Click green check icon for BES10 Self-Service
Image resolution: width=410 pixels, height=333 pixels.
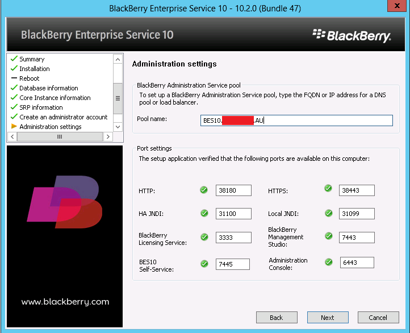(204, 264)
